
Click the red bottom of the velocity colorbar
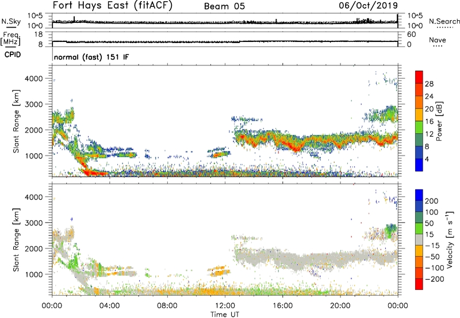(419, 284)
